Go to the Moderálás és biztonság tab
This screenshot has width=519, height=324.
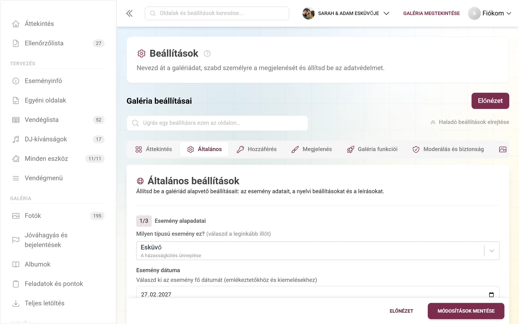tap(448, 149)
